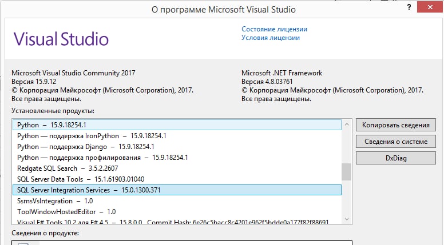
Task: Select the "Redgate SQL Search" product row
Action: 177,168
